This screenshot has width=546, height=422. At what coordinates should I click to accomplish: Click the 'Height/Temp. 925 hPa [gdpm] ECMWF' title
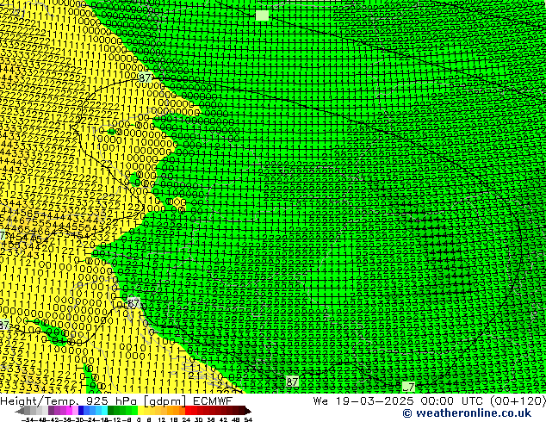(x=116, y=400)
